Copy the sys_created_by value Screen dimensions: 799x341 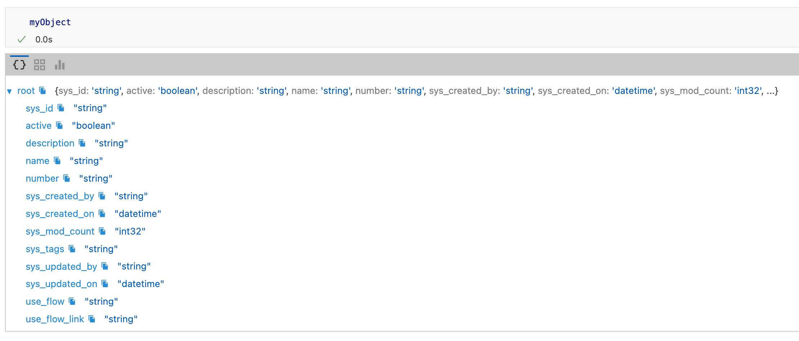click(x=102, y=196)
